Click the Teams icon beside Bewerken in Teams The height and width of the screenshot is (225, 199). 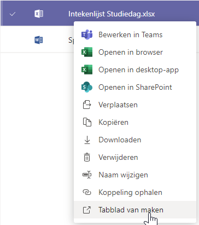(87, 34)
